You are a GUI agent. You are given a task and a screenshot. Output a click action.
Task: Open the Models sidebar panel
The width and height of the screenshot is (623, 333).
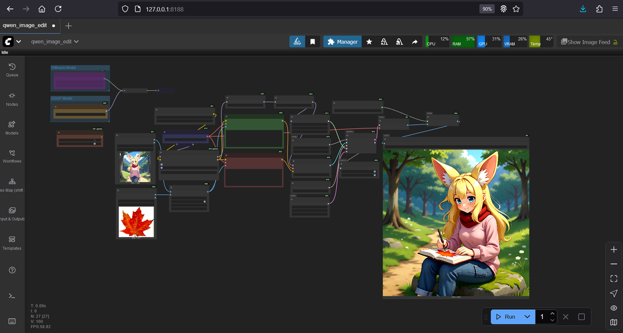tap(12, 127)
